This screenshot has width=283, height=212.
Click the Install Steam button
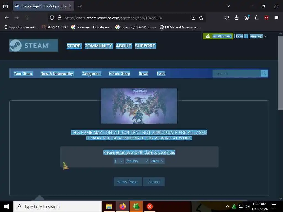pos(218,36)
